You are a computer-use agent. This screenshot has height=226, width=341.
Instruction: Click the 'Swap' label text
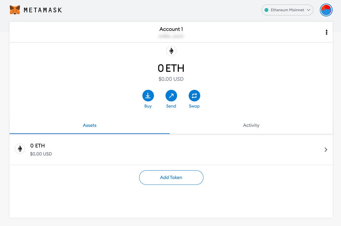194,106
